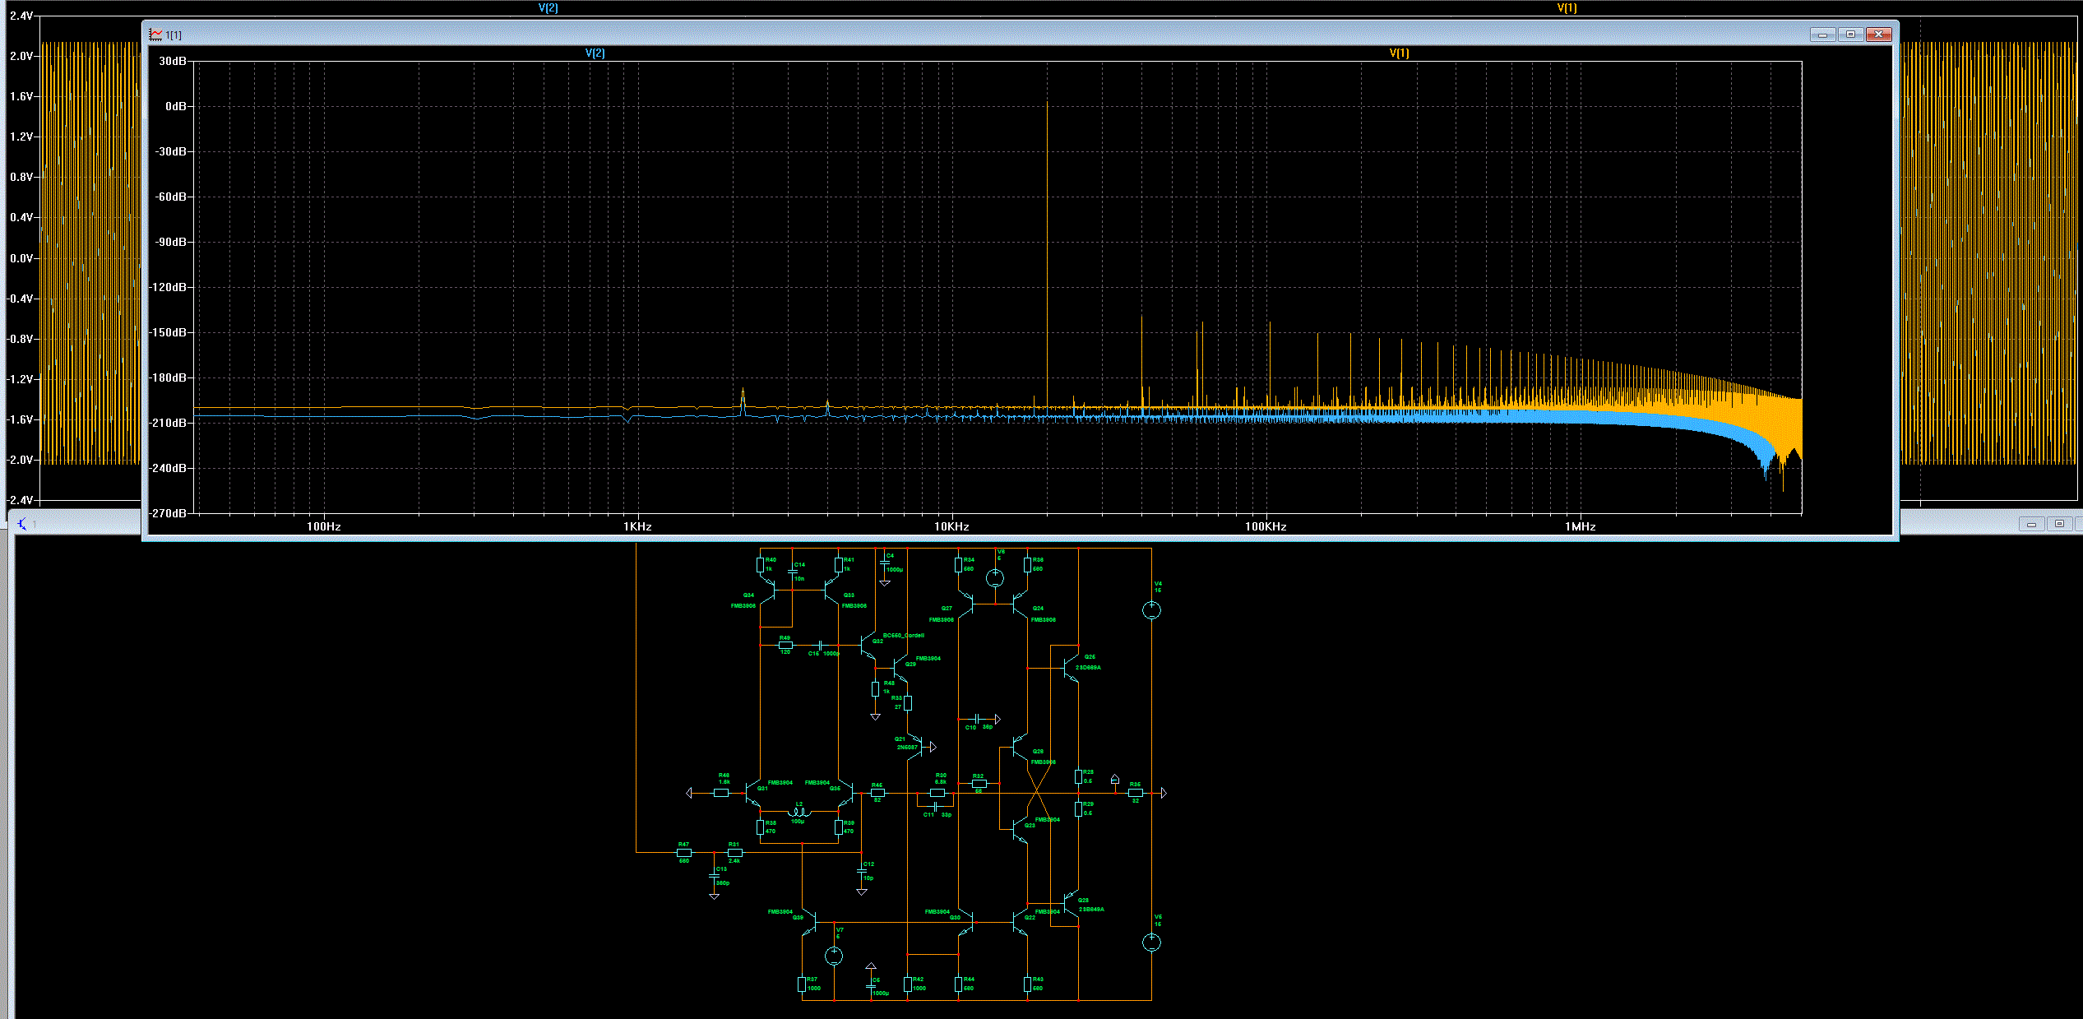2083x1019 pixels.
Task: Click the V7 voltage source symbol
Action: [833, 956]
